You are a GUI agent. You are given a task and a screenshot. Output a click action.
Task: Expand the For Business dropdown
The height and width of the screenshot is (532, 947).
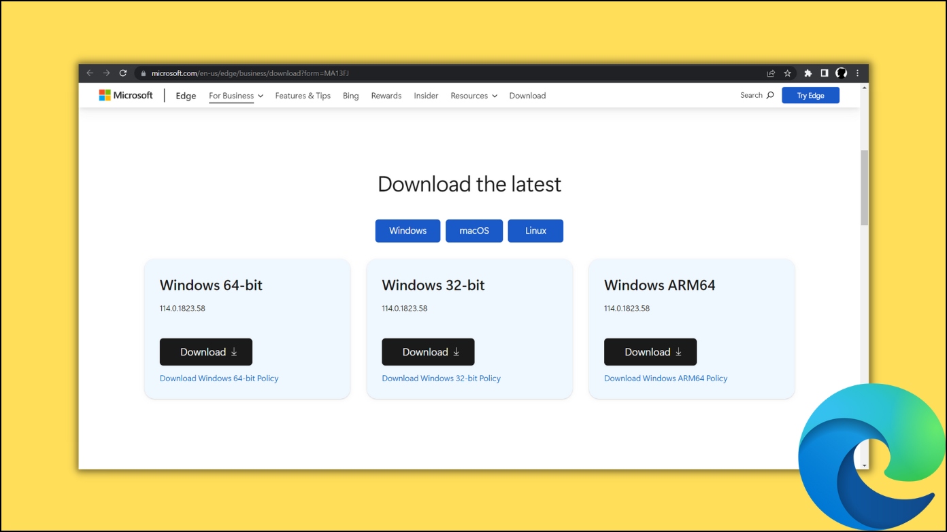pos(236,96)
